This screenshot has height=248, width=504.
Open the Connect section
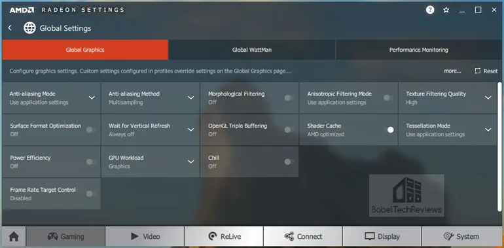click(303, 237)
